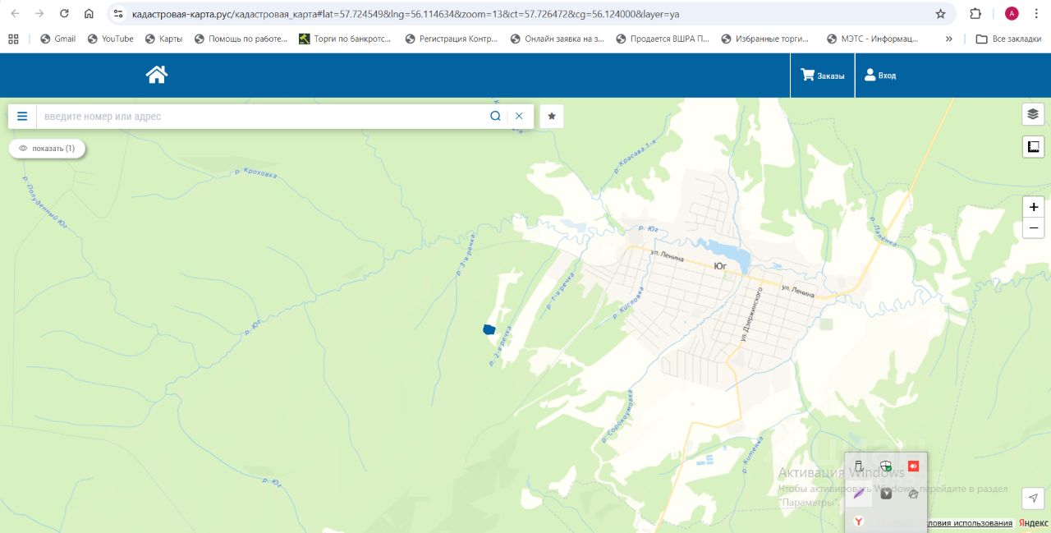The image size is (1051, 533).
Task: Select the blue cadastral parcel on the map
Action: tap(489, 329)
